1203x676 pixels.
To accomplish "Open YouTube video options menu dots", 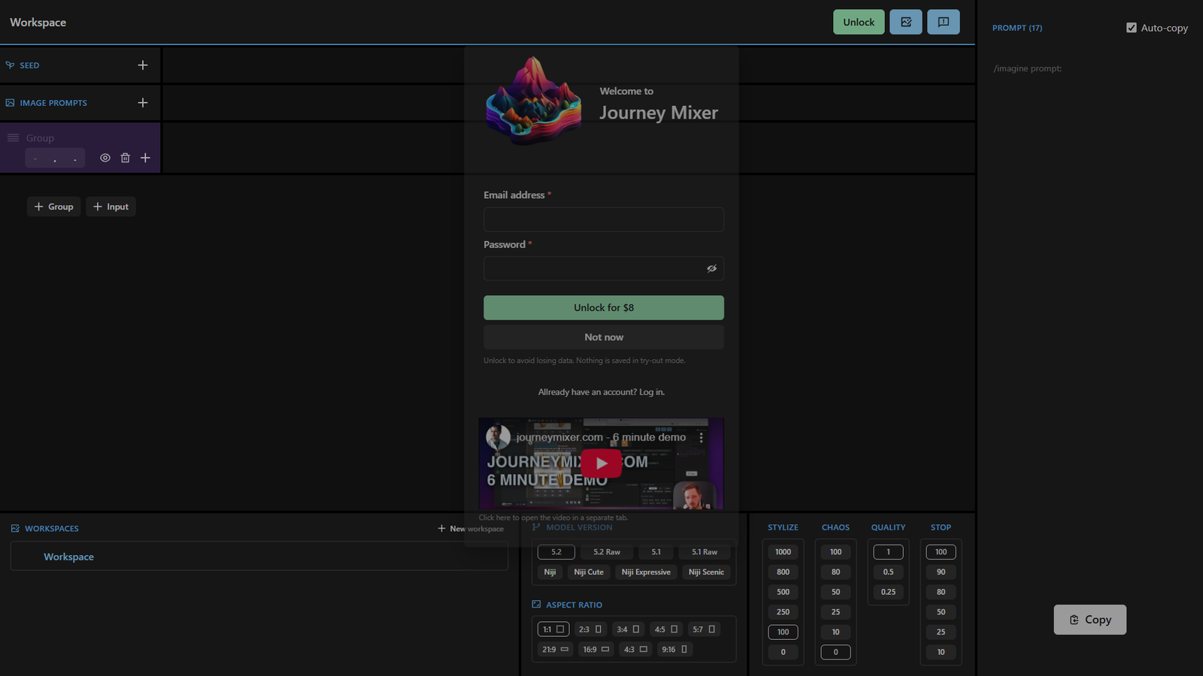I will point(701,437).
